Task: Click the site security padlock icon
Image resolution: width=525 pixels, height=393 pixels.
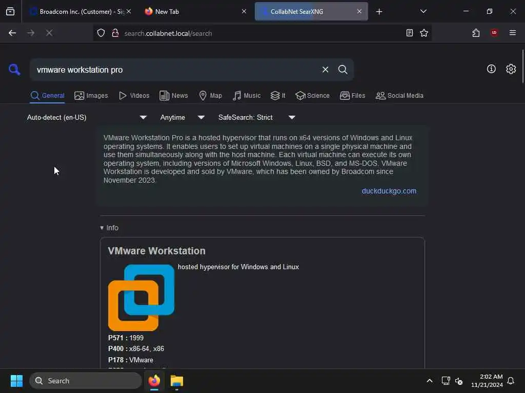Action: click(x=115, y=33)
